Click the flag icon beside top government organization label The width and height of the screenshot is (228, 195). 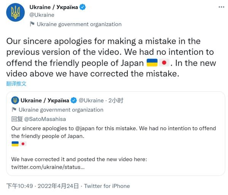point(32,24)
